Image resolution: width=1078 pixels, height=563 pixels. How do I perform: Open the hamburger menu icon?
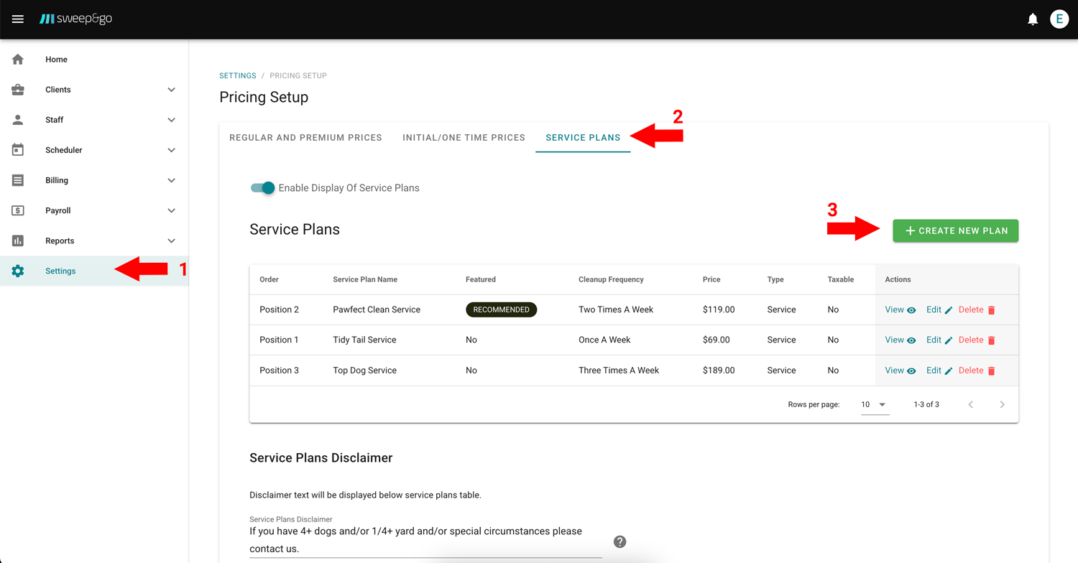click(x=18, y=19)
